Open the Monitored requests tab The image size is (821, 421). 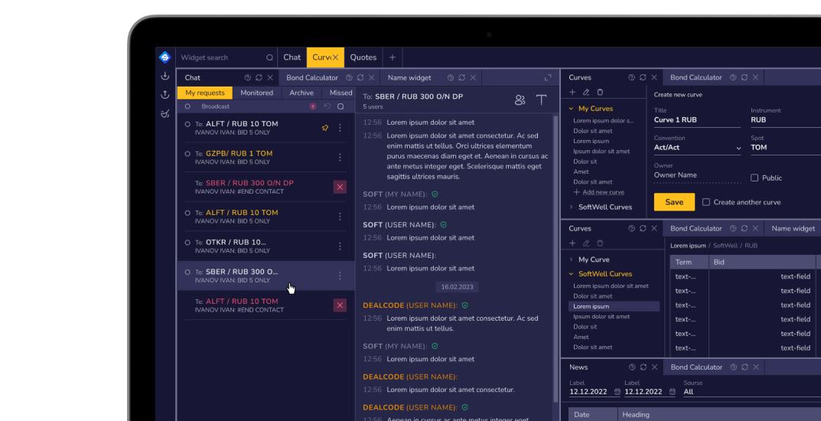click(x=256, y=93)
